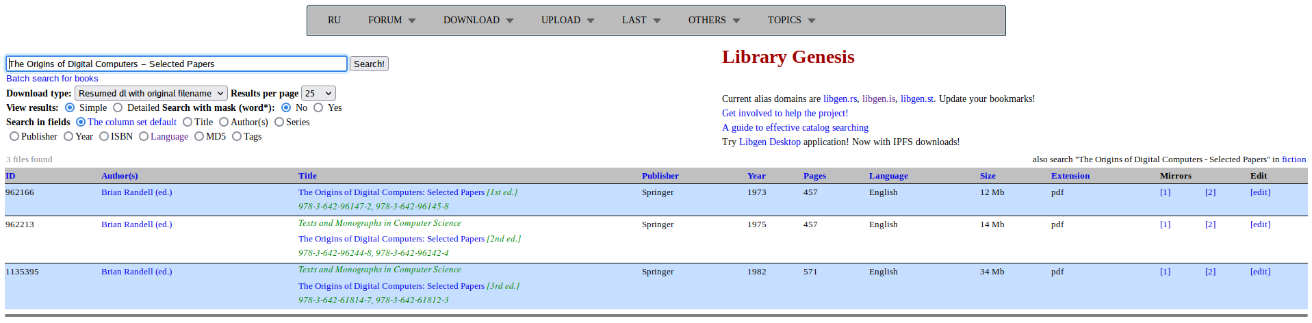Select Series search field radio
The width and height of the screenshot is (1312, 323).
pos(279,122)
